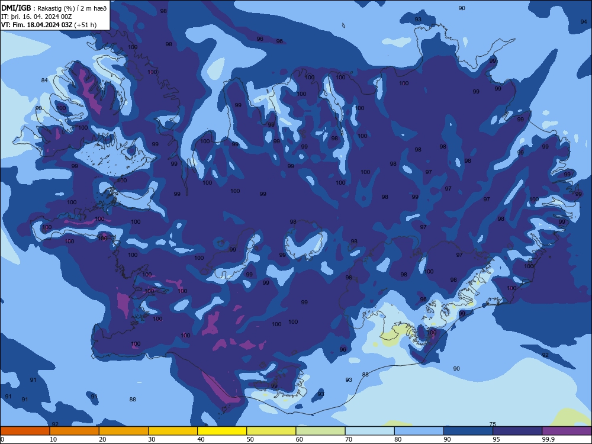Screen dimensions: 592x444
Task: Click the legend tick label '0'
Action: 2,439
